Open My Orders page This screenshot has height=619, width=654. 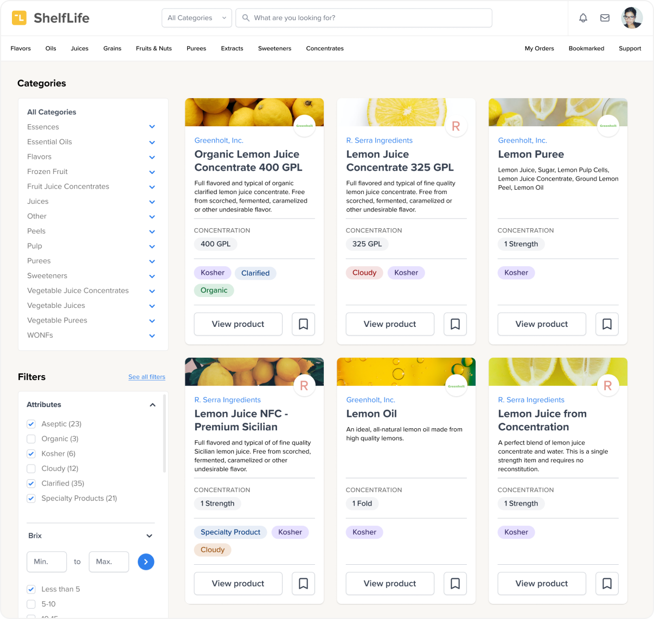tap(539, 48)
